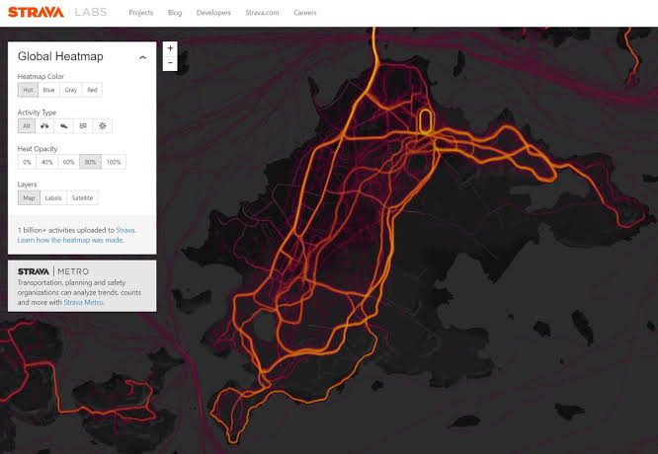Click the Strava Labs logo
This screenshot has height=454, width=658.
click(x=57, y=12)
